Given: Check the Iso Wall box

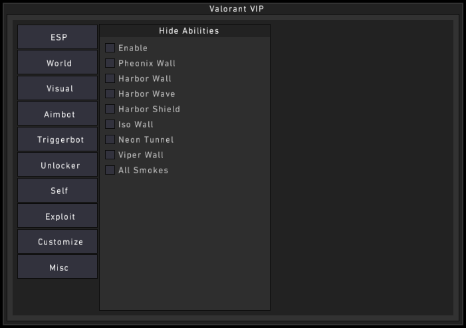Looking at the screenshot, I should [x=110, y=124].
